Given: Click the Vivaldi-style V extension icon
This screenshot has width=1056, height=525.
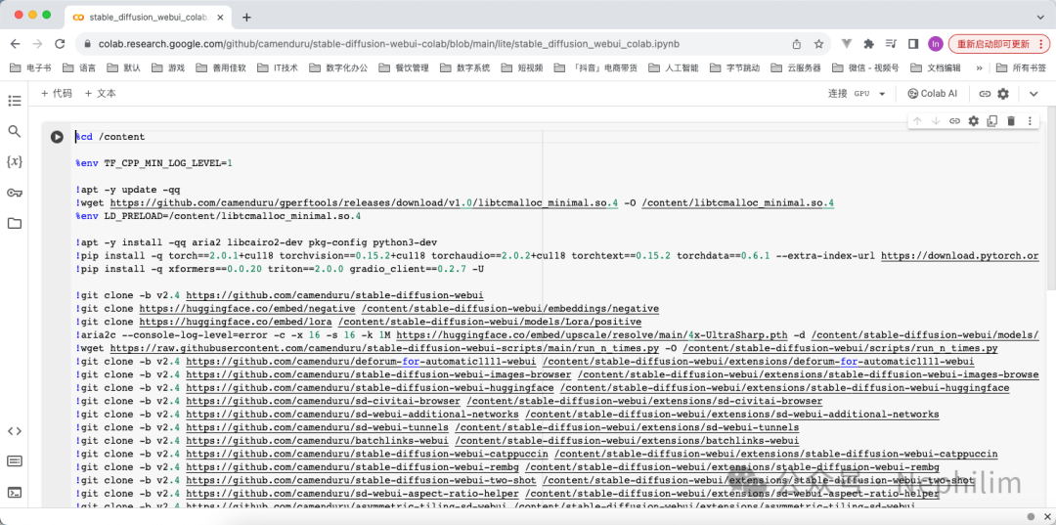Looking at the screenshot, I should (x=847, y=44).
